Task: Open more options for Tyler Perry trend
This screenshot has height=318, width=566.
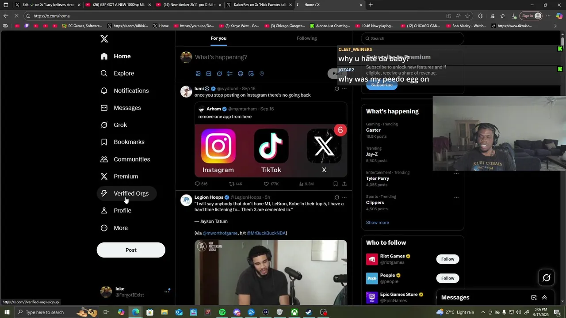Action: click(x=456, y=174)
